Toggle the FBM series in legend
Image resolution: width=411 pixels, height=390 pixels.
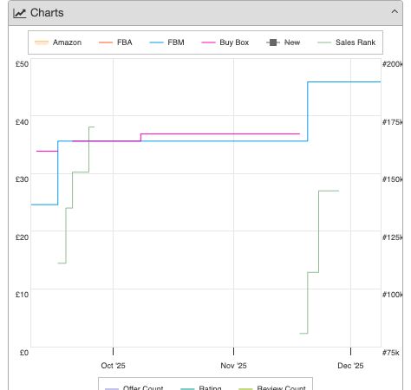click(x=166, y=42)
